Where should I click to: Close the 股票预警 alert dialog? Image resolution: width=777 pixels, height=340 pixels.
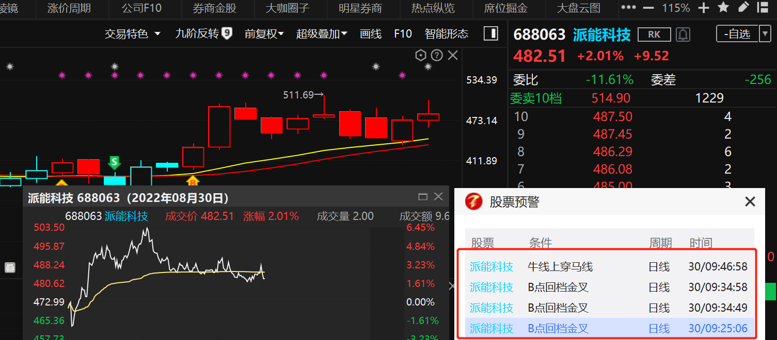750,202
